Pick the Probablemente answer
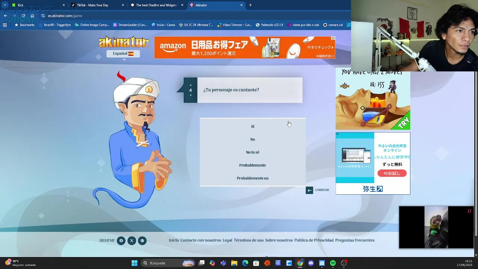 (252, 165)
